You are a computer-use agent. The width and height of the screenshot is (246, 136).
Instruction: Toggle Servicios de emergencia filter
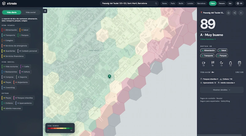(15, 46)
